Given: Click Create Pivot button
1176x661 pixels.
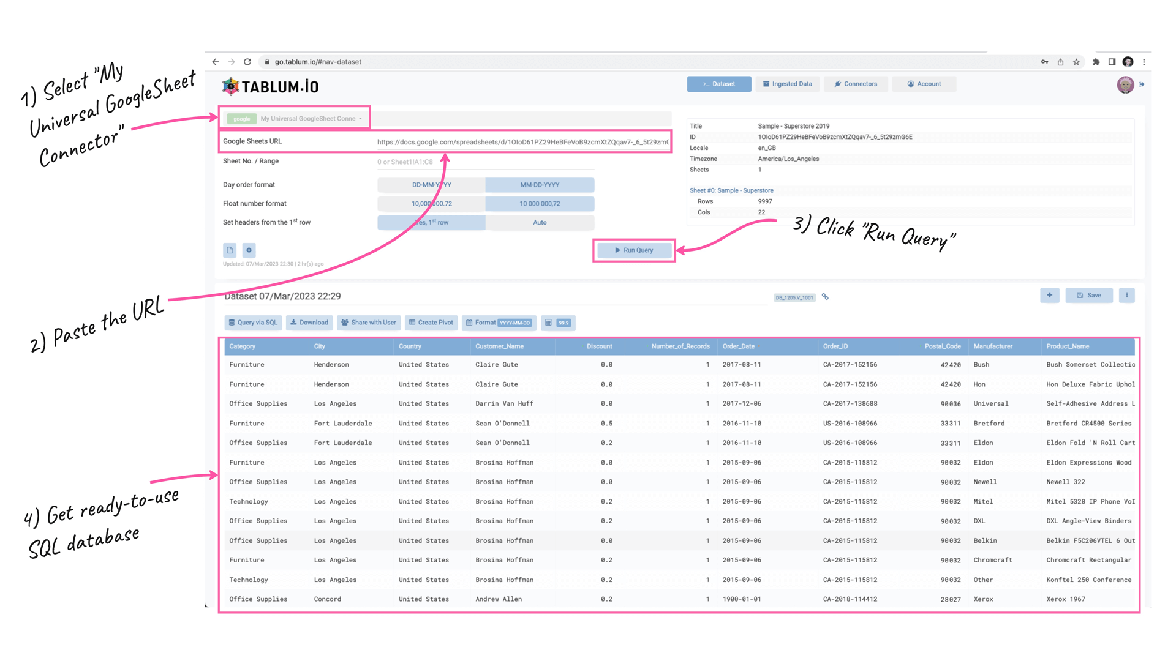Looking at the screenshot, I should point(431,323).
